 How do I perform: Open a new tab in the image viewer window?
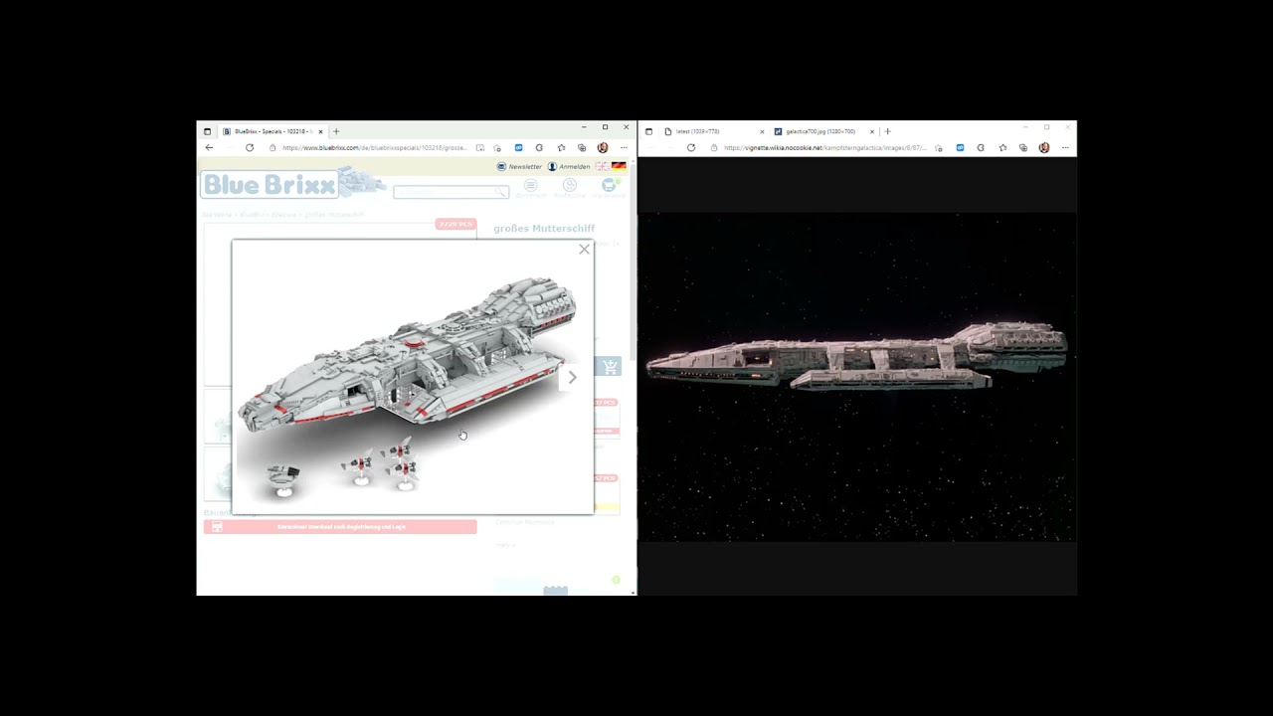[x=888, y=131]
